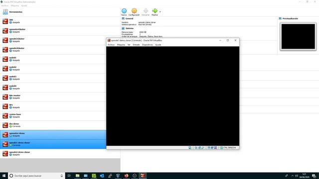The height and width of the screenshot is (179, 319).
Task: Show hidden system tray icons
Action: click(293, 176)
